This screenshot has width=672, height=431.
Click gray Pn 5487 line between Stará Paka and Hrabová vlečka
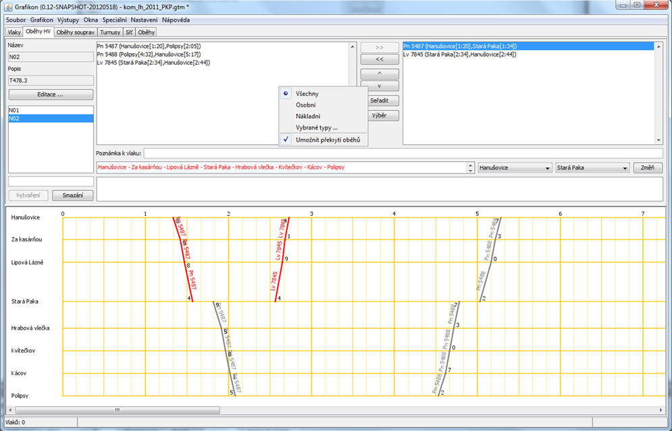[217, 315]
